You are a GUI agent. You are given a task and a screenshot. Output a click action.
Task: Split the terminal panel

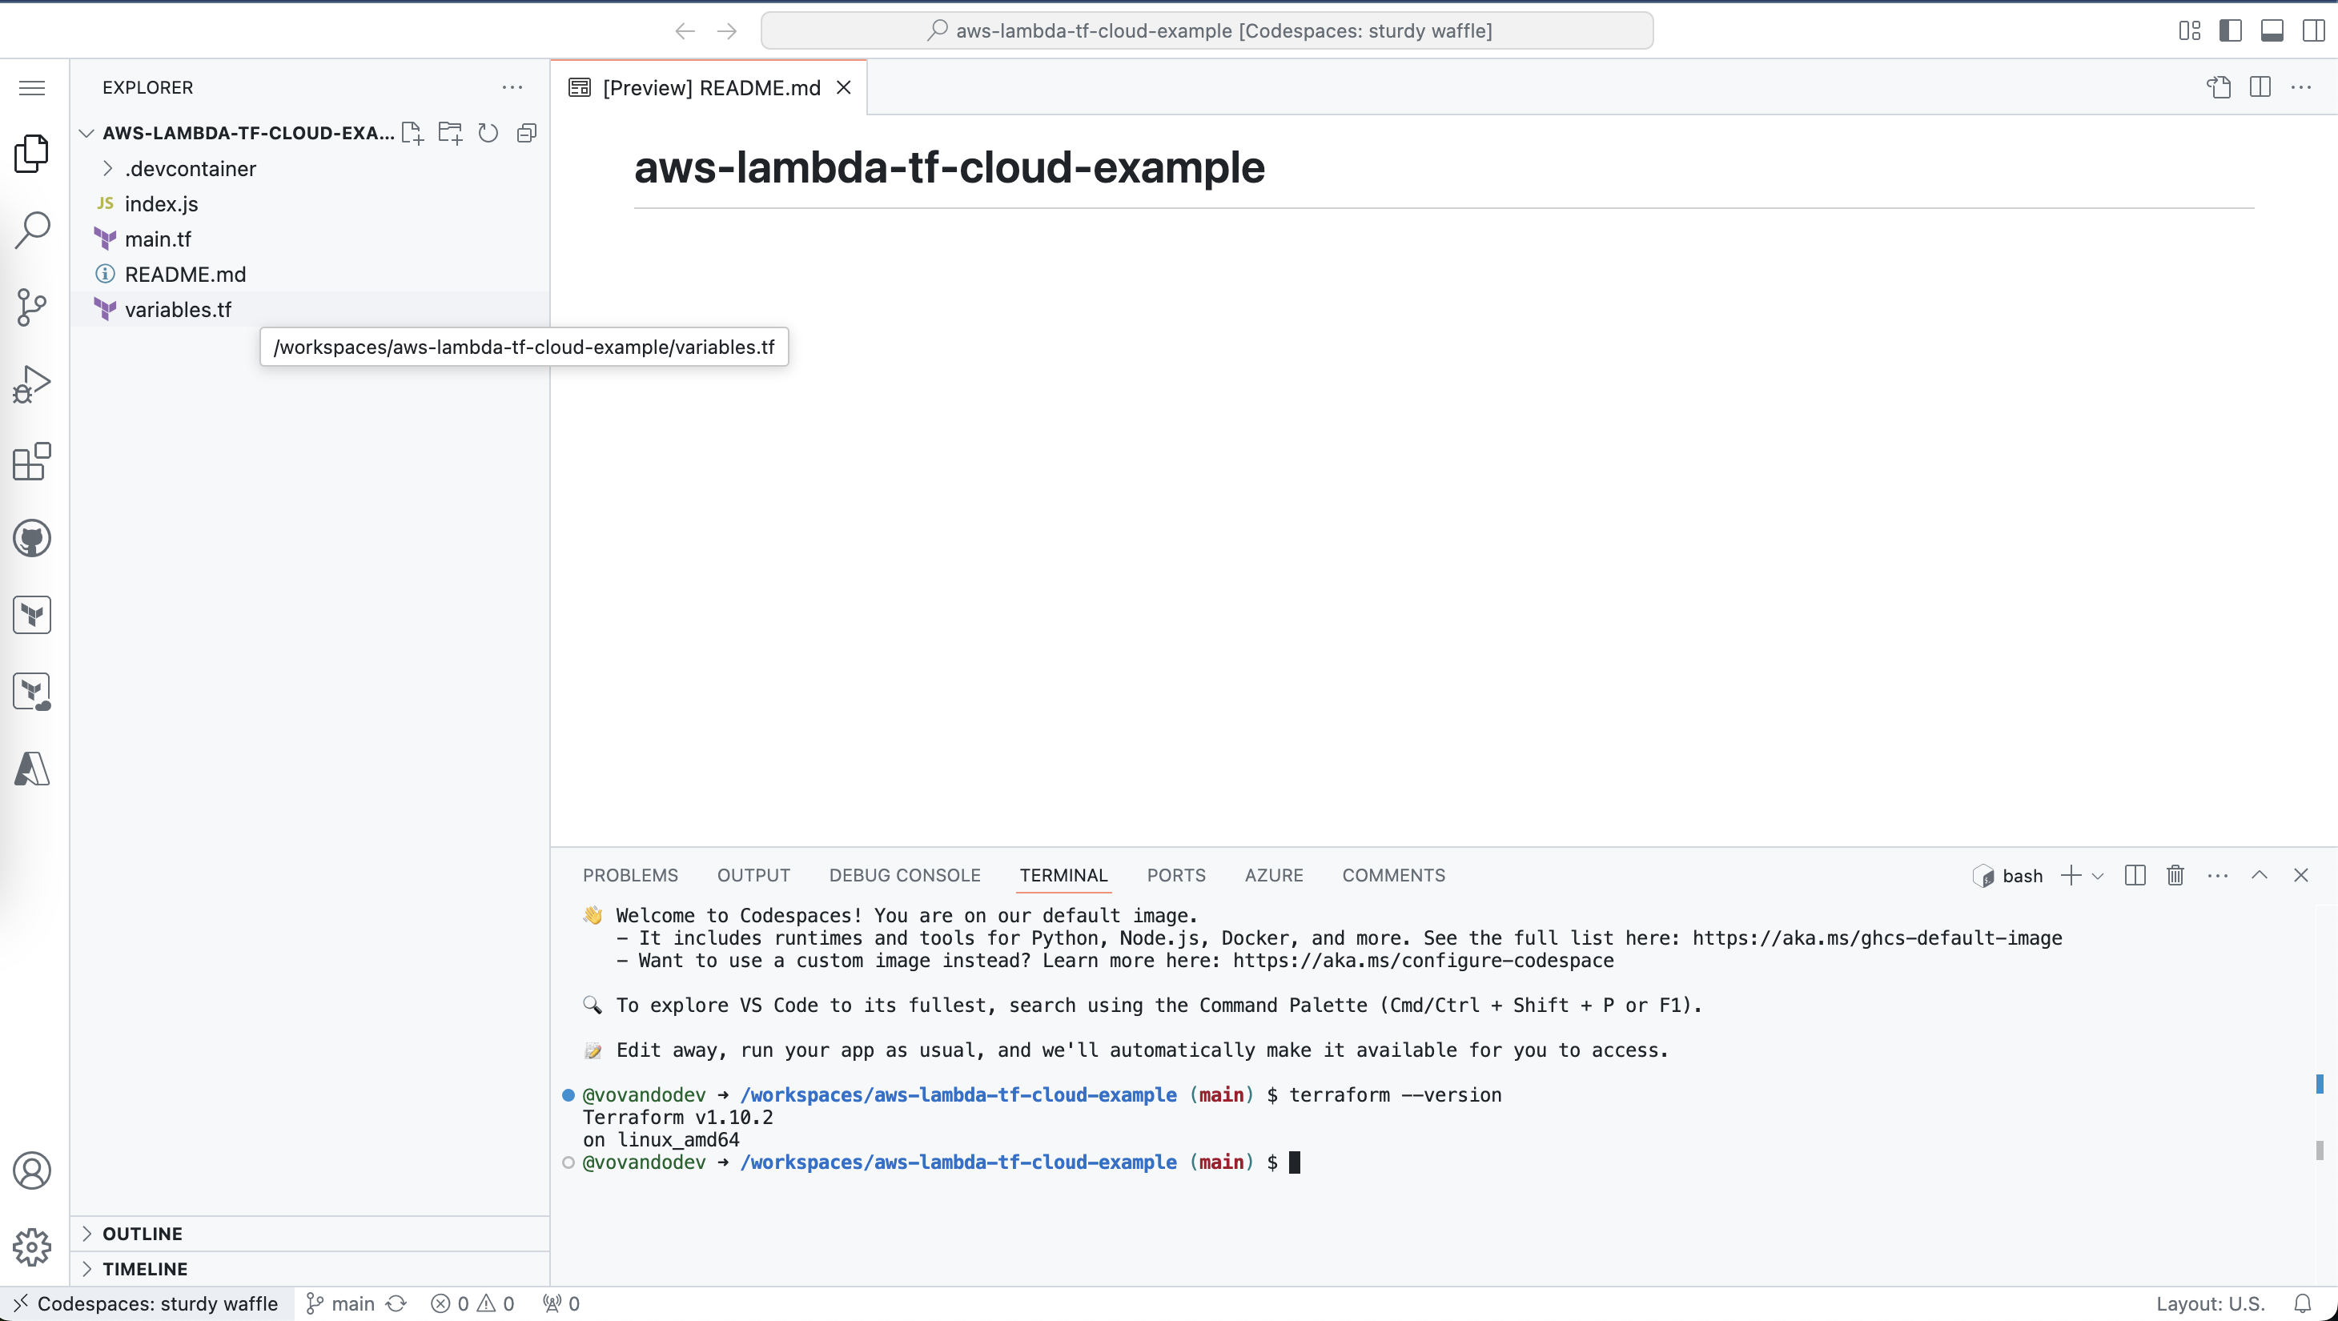[2135, 876]
